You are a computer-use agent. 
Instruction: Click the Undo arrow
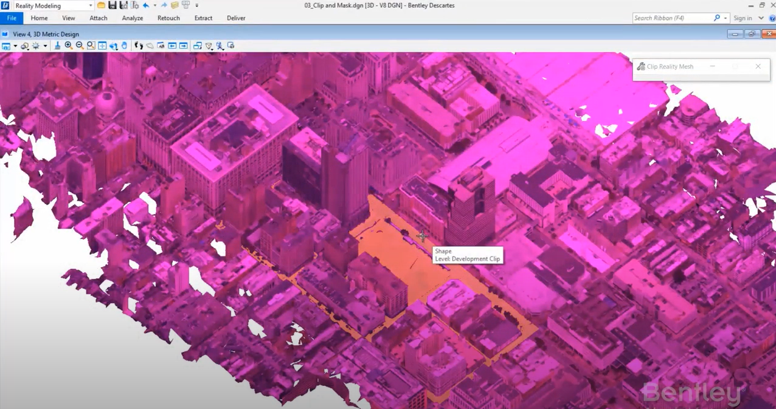[146, 5]
